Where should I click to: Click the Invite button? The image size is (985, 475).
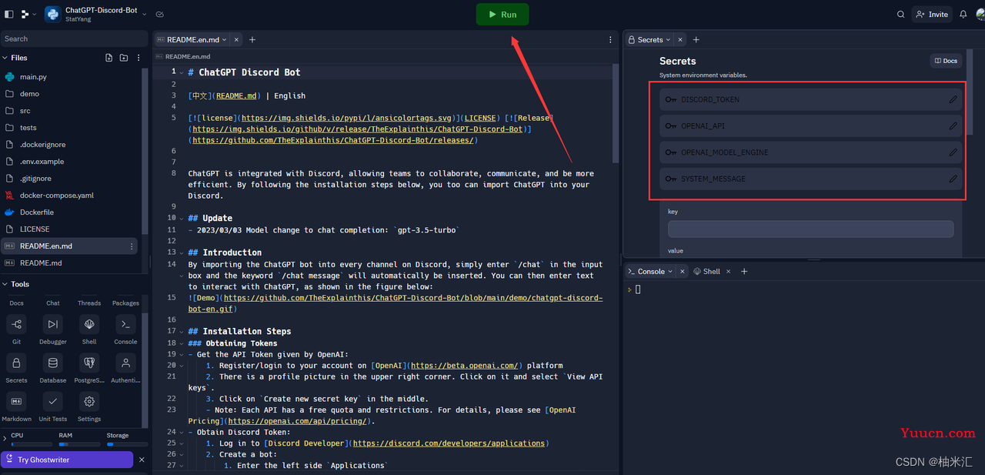point(932,15)
